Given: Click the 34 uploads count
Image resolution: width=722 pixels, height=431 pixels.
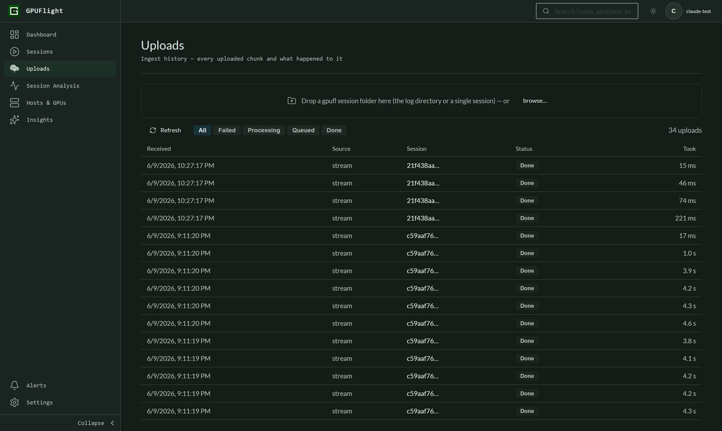Looking at the screenshot, I should [x=685, y=130].
